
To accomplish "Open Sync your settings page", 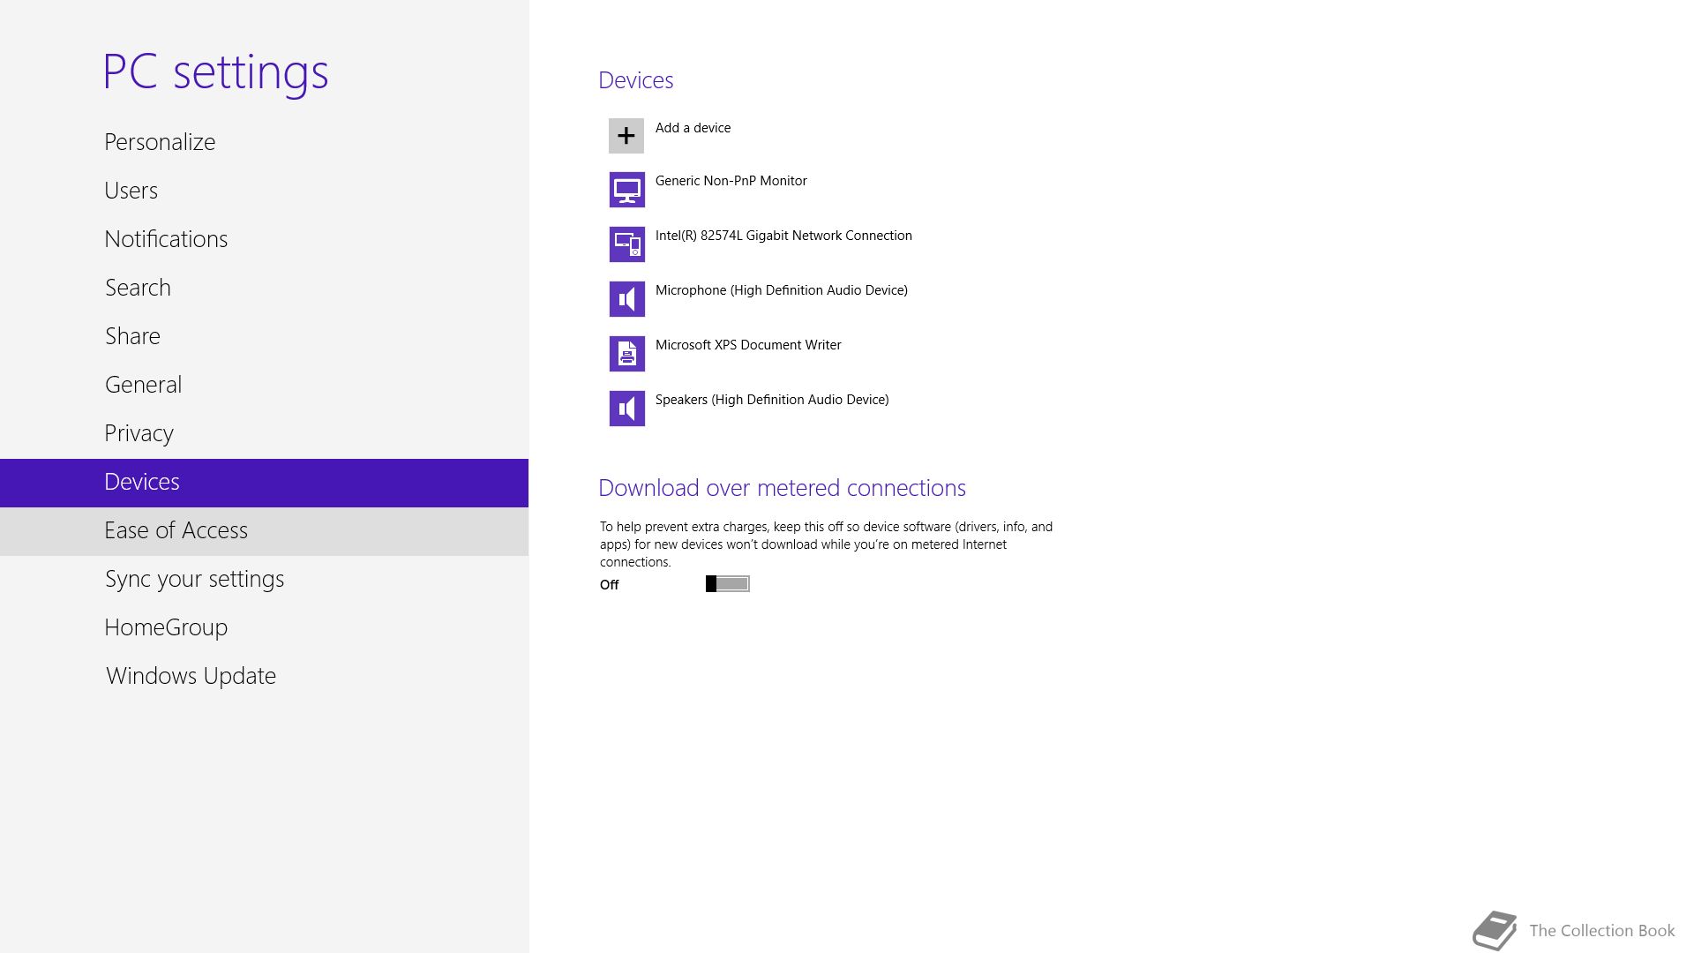I will [194, 579].
